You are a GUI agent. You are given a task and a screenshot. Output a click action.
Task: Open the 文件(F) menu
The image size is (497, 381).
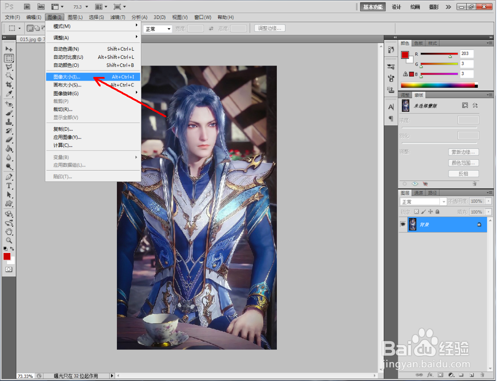point(12,17)
